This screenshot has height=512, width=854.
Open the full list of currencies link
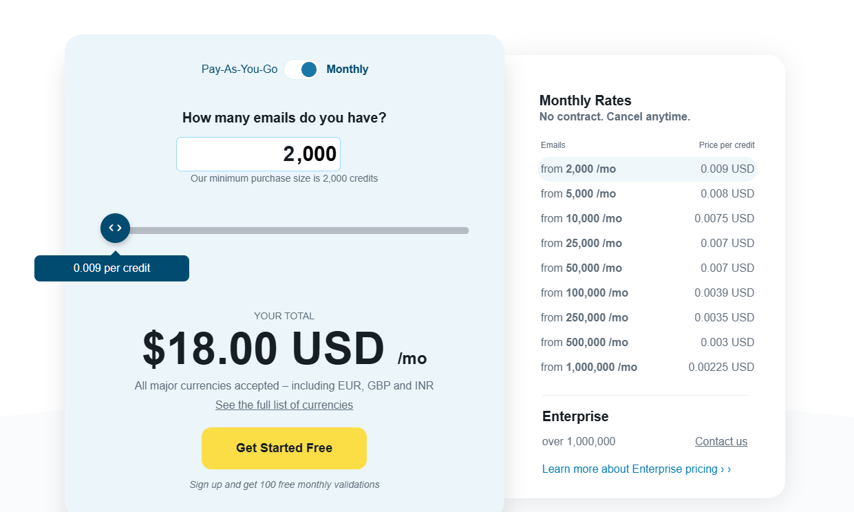(284, 405)
